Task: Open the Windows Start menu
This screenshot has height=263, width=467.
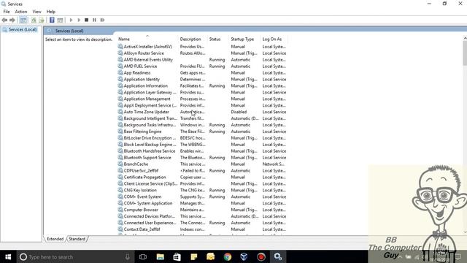Action: point(8,256)
